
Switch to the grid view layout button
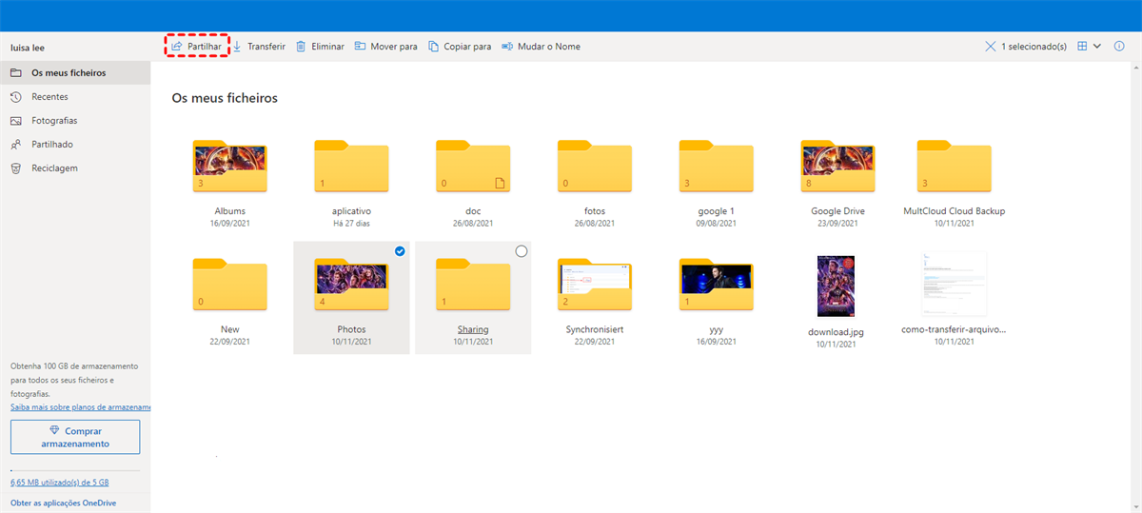[x=1082, y=46]
